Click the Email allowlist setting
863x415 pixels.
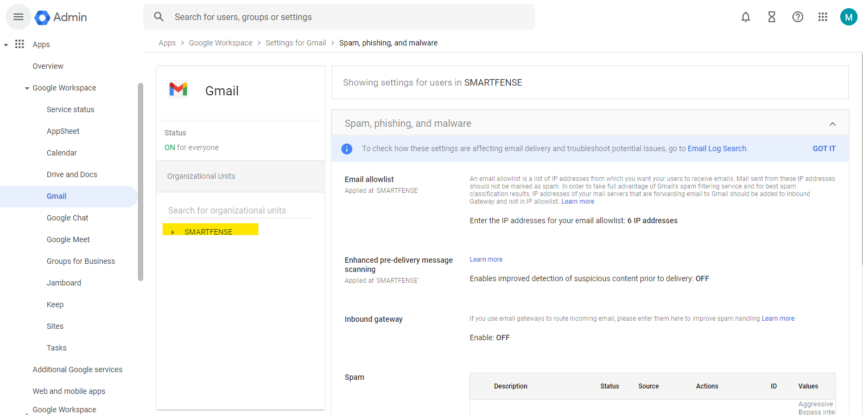pyautogui.click(x=369, y=179)
